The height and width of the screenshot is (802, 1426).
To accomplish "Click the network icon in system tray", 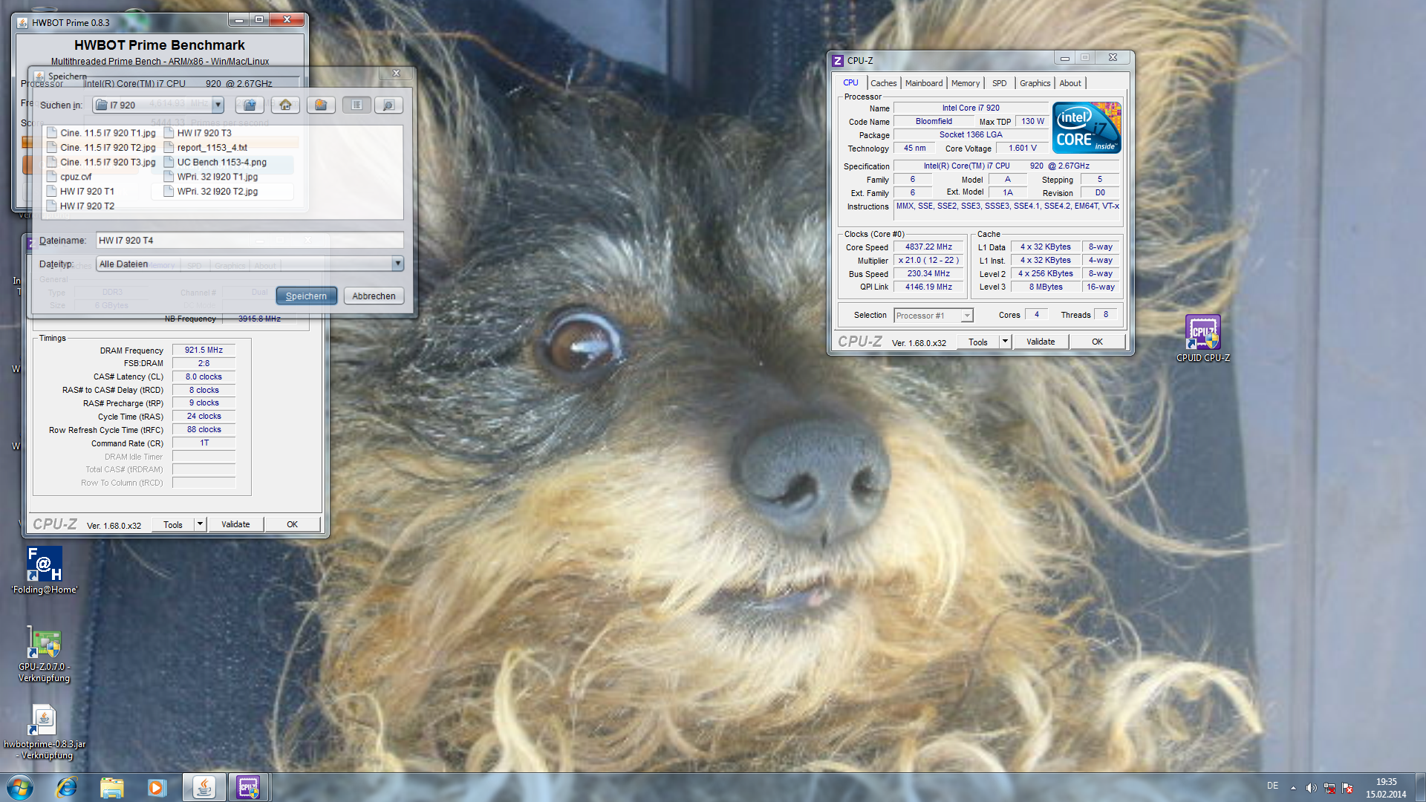I will [1329, 788].
